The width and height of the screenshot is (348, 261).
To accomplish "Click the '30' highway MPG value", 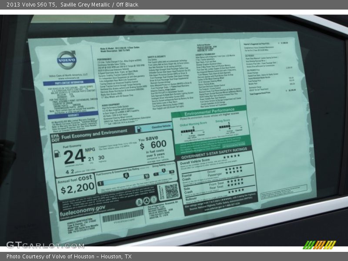I will (x=101, y=157).
